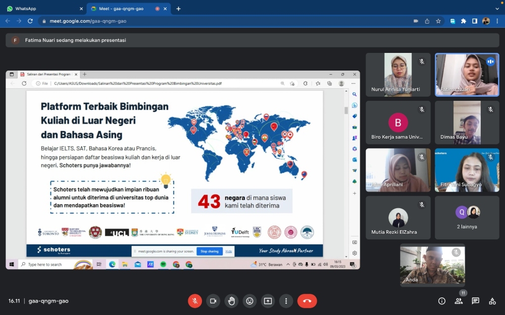The width and height of the screenshot is (505, 315).
Task: Go forward in Chrome navigation
Action: [x=19, y=21]
